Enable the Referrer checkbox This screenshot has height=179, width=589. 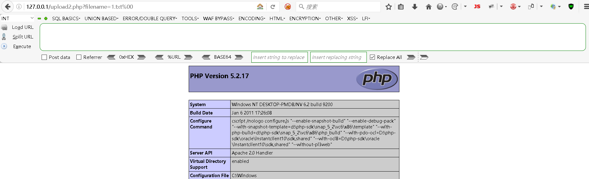point(79,57)
